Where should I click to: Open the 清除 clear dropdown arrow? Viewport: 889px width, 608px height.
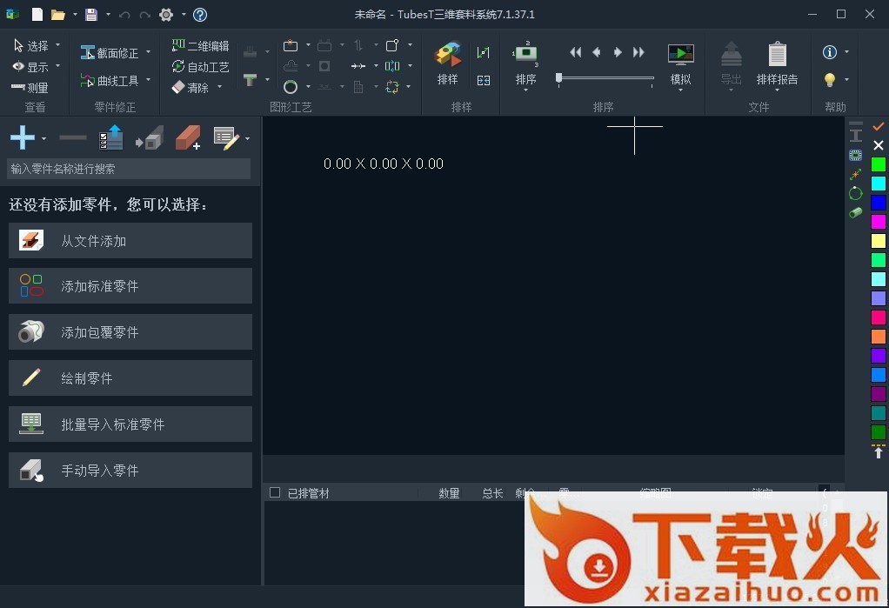(219, 87)
